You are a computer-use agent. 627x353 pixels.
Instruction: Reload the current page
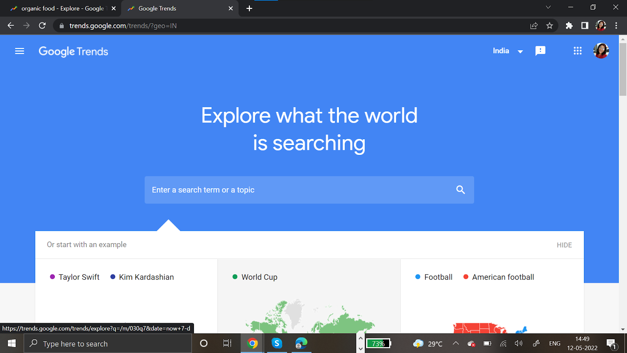click(x=42, y=25)
